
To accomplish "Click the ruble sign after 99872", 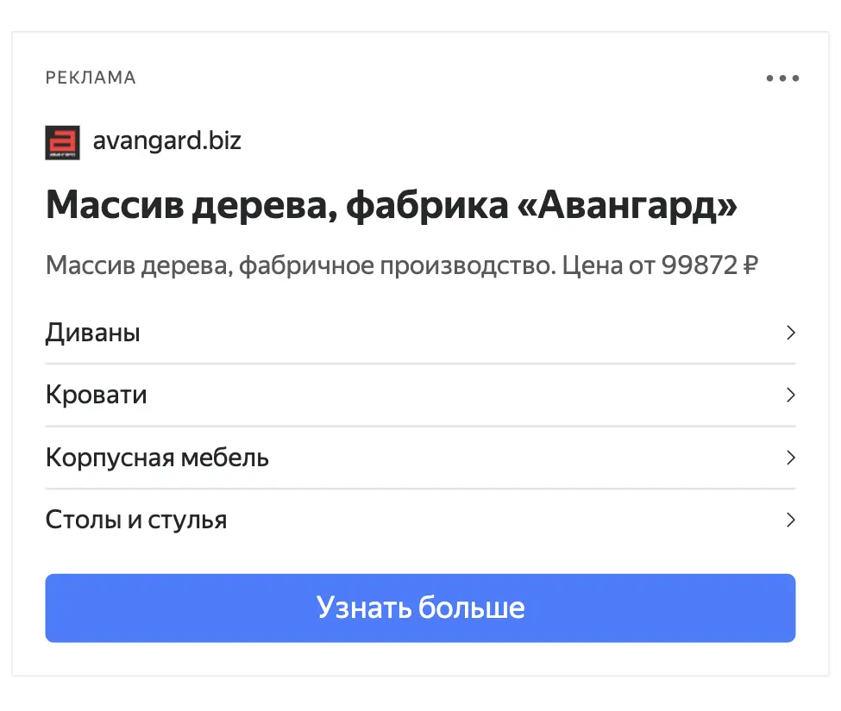I will click(750, 265).
